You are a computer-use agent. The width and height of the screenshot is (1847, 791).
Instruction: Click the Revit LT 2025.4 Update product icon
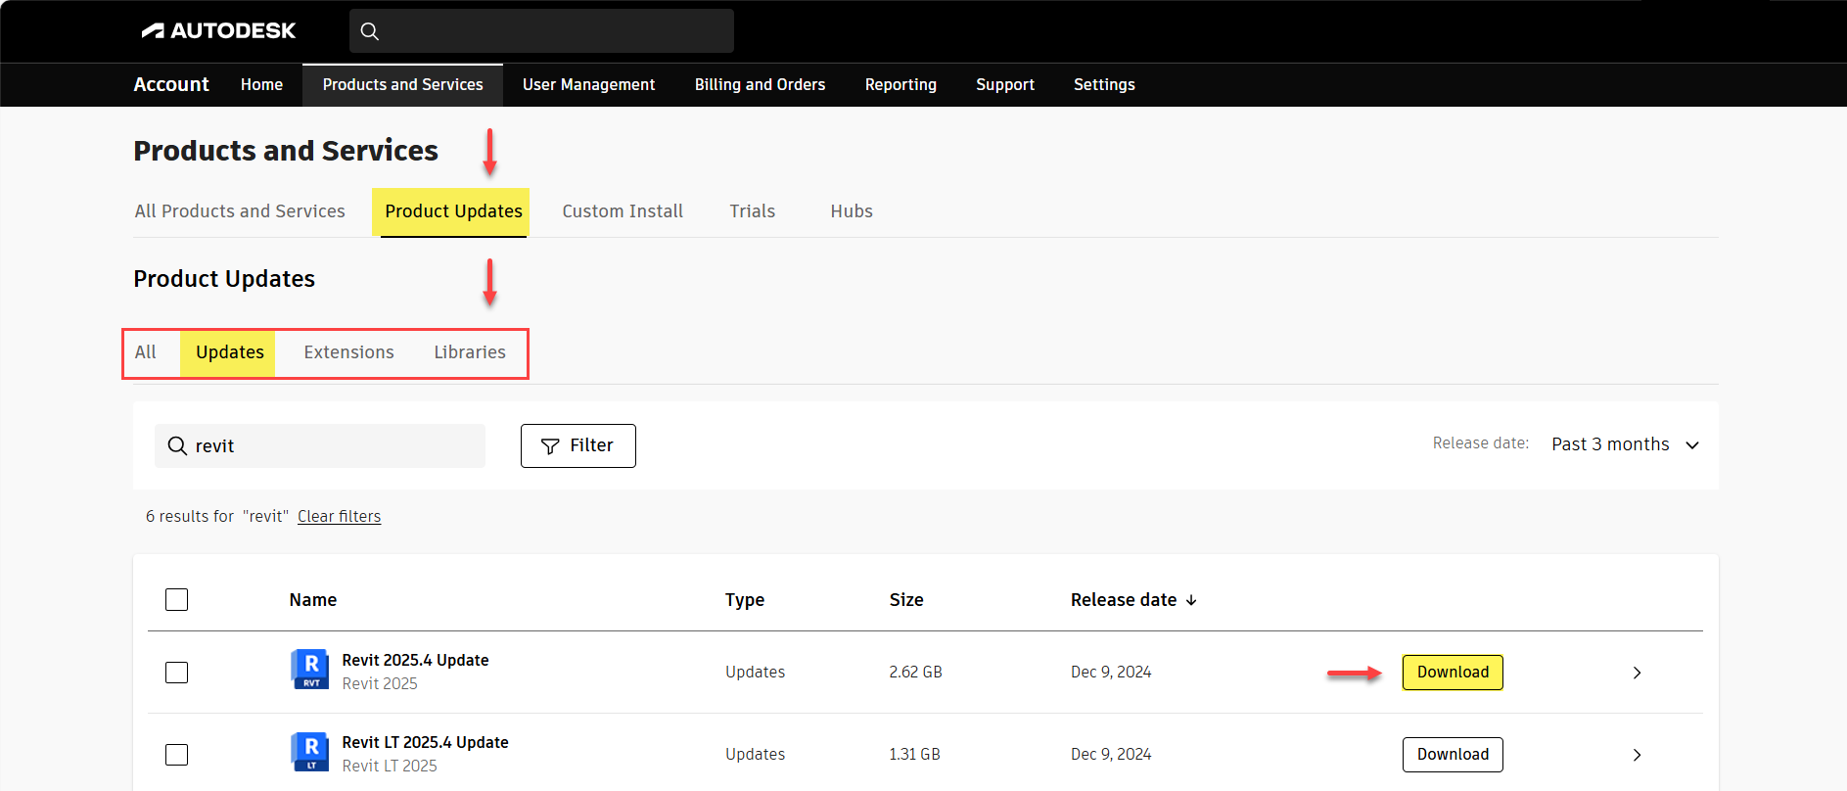coord(309,752)
